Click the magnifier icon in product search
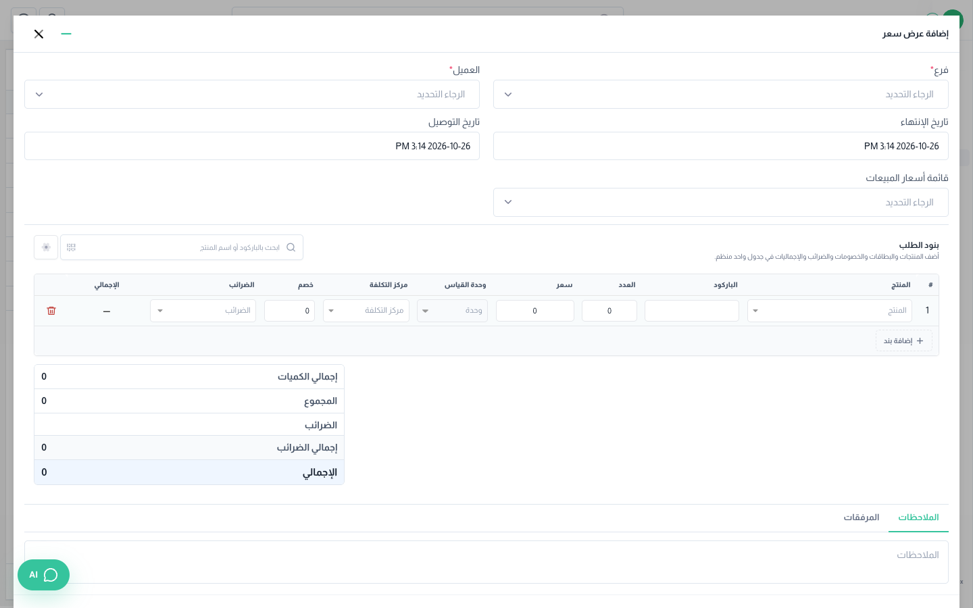The image size is (973, 608). [x=291, y=247]
